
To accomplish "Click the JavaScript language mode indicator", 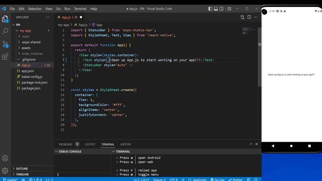I will 197,179.
